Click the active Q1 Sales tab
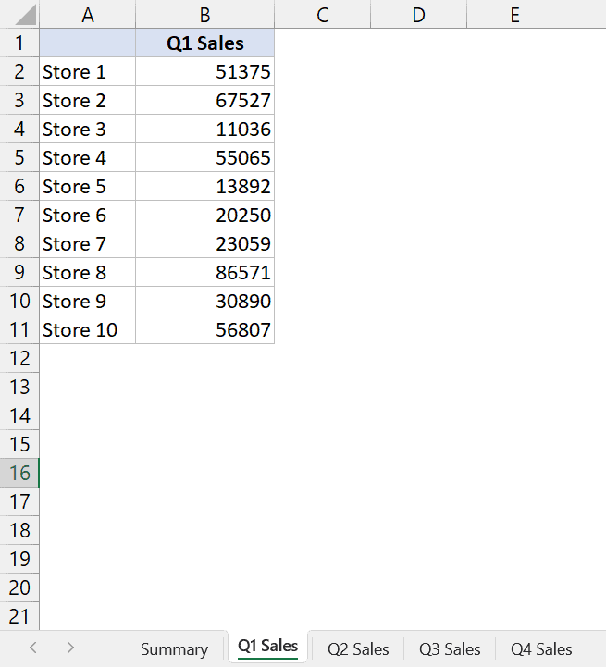606x667 pixels. click(x=267, y=647)
